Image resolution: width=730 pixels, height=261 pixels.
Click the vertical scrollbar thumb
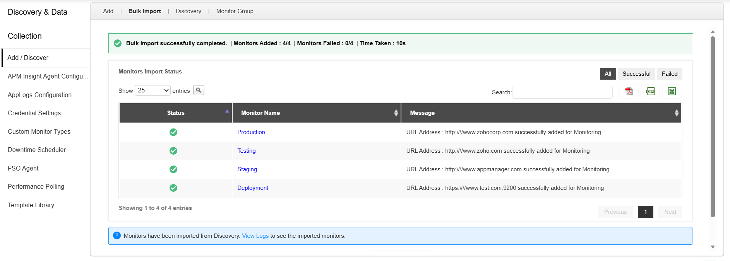click(713, 127)
